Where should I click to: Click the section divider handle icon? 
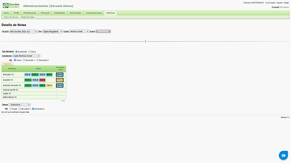pyautogui.click(x=145, y=41)
